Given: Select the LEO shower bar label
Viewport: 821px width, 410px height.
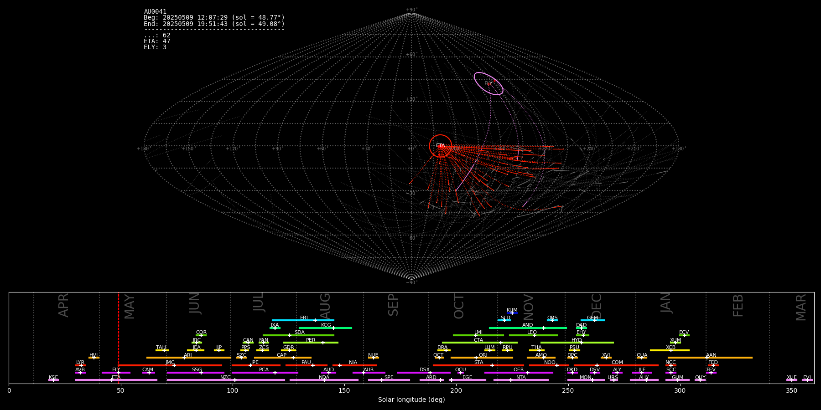Looking at the screenshot, I should (532, 333).
